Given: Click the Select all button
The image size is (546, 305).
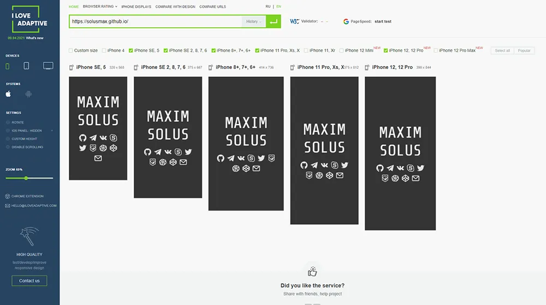Looking at the screenshot, I should pyautogui.click(x=502, y=50).
